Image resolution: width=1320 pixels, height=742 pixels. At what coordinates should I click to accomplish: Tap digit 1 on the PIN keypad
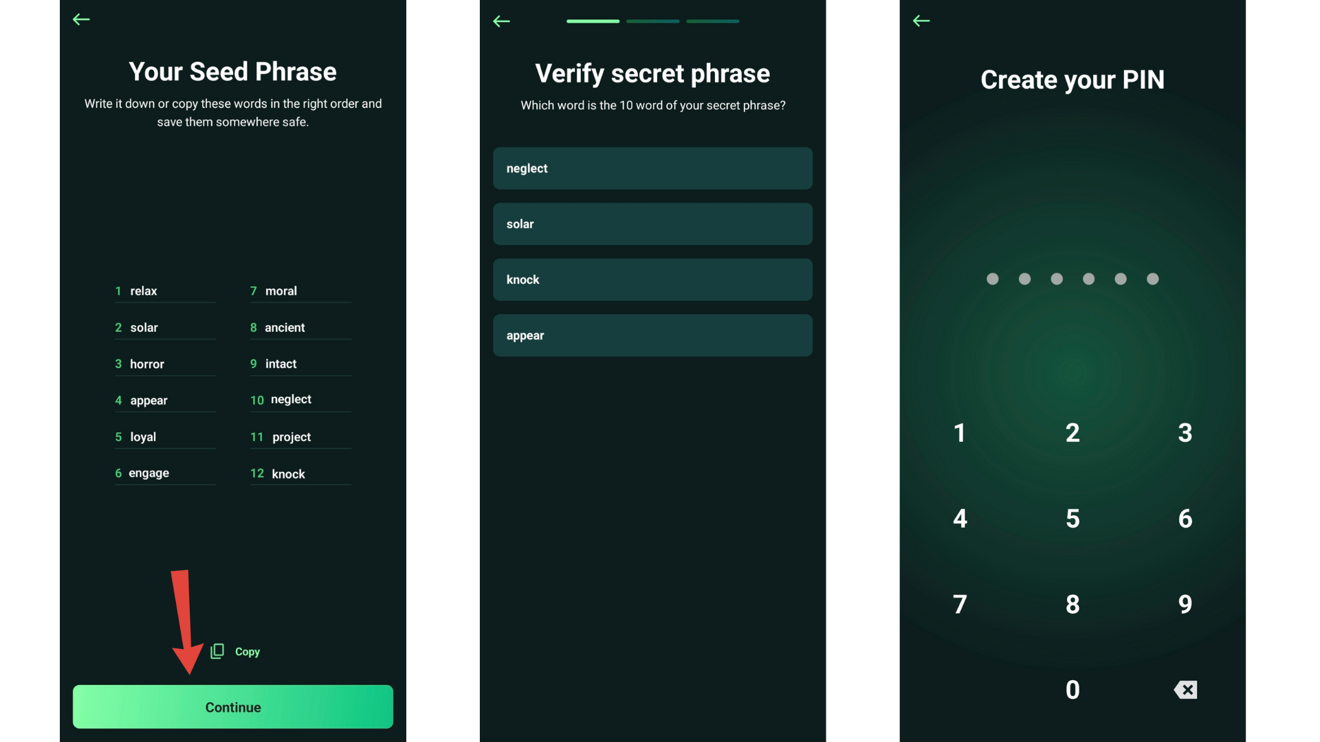960,433
